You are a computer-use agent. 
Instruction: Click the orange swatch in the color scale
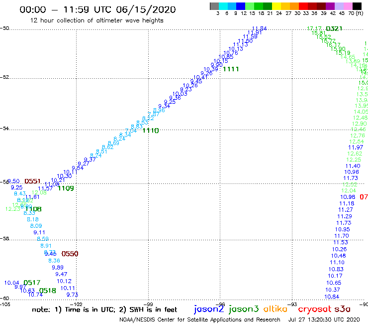pos(294,6)
